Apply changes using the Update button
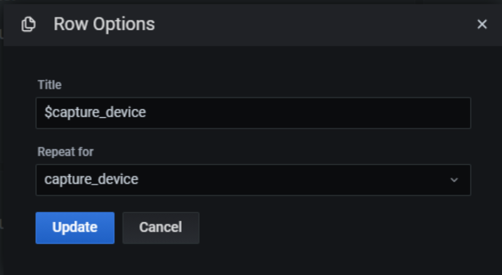The height and width of the screenshot is (275, 502). [x=75, y=228]
